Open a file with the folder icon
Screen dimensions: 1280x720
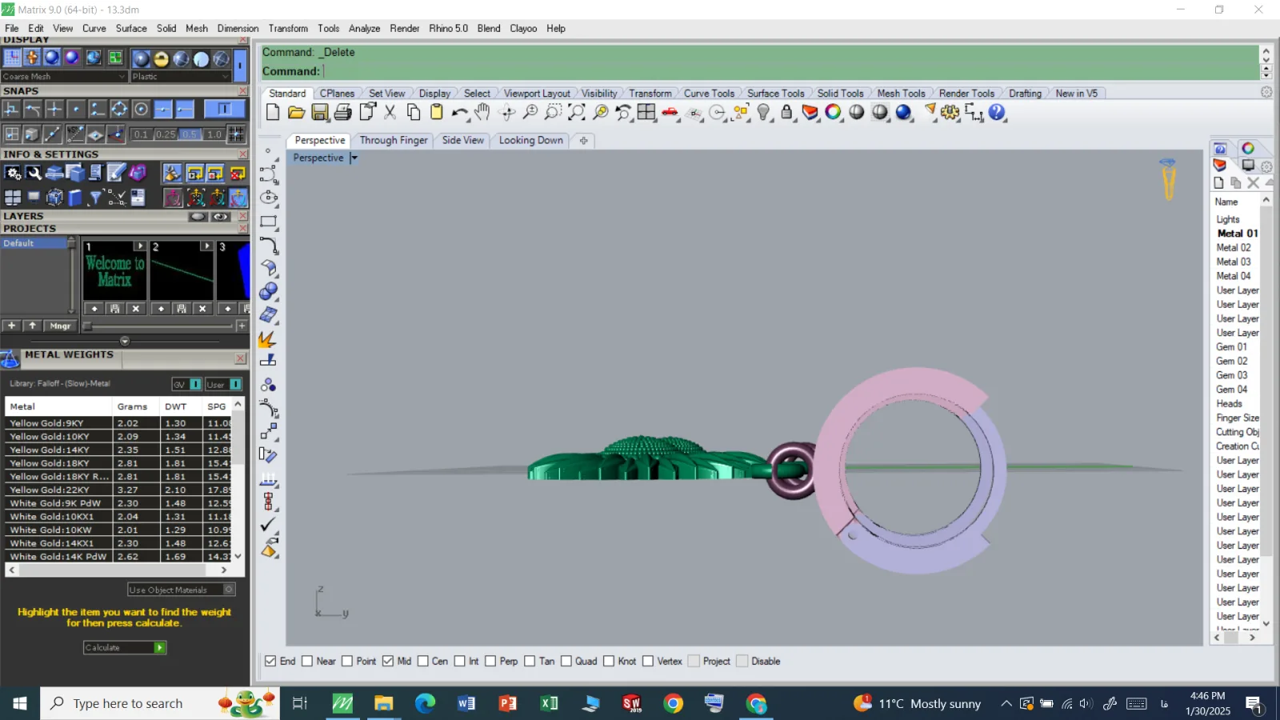[x=296, y=113]
